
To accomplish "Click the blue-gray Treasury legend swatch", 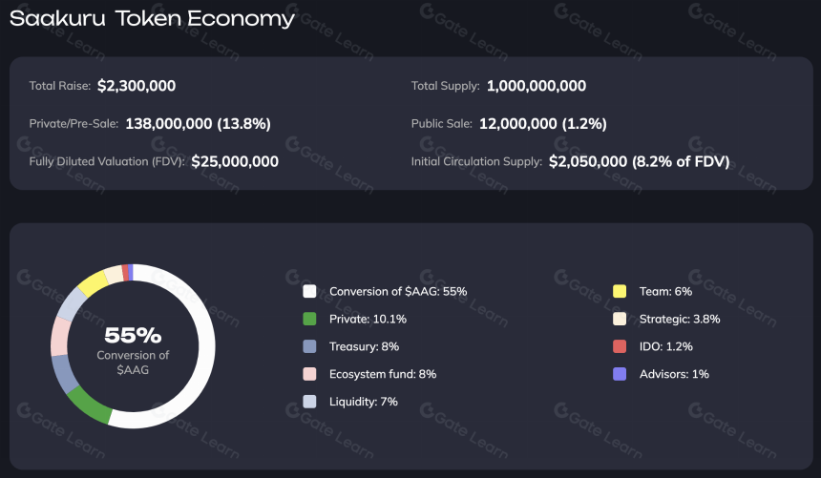I will pos(309,346).
